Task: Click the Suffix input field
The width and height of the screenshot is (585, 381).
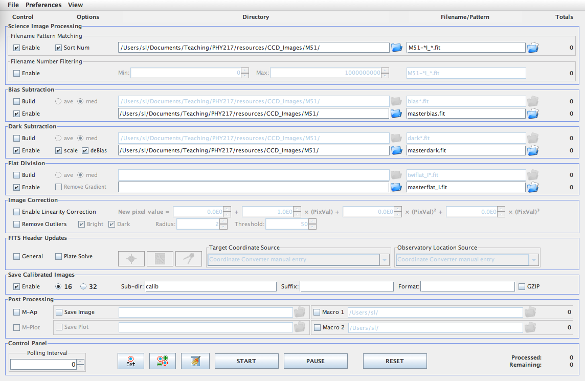Action: (347, 286)
